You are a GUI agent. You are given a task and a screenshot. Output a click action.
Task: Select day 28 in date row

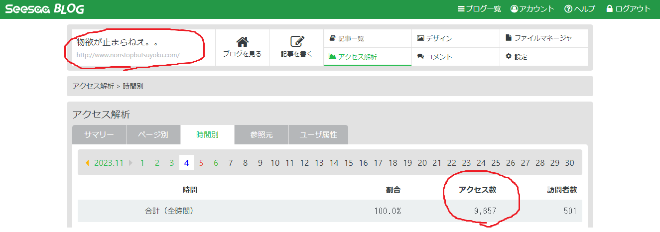[x=540, y=163]
